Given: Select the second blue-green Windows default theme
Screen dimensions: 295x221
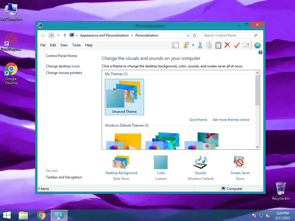Looking at the screenshot, I should click(x=163, y=141).
